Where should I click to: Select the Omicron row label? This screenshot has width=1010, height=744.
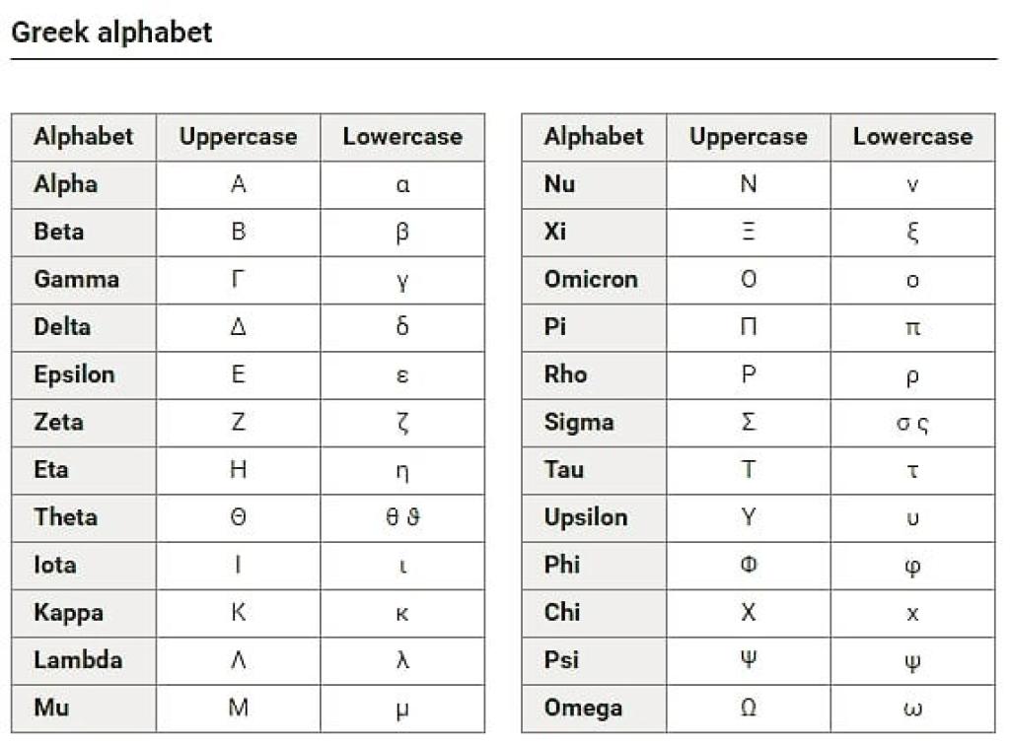[591, 279]
